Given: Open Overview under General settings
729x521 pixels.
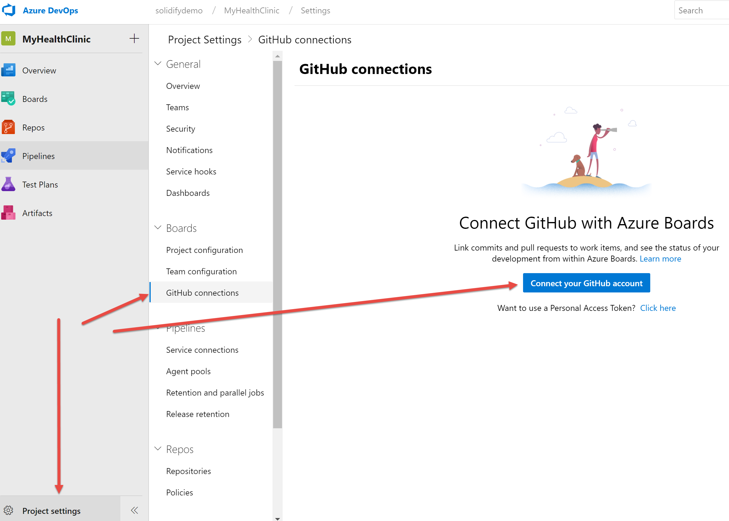Looking at the screenshot, I should [x=183, y=86].
